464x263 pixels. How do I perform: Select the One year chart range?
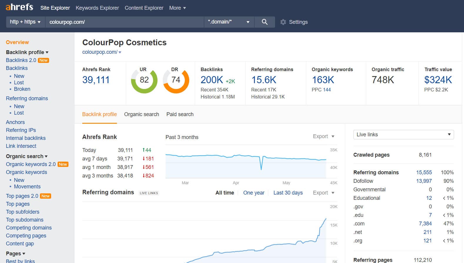coord(254,193)
